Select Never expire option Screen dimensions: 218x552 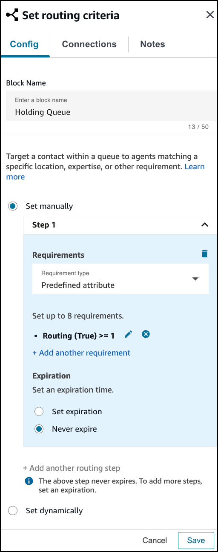click(x=39, y=429)
